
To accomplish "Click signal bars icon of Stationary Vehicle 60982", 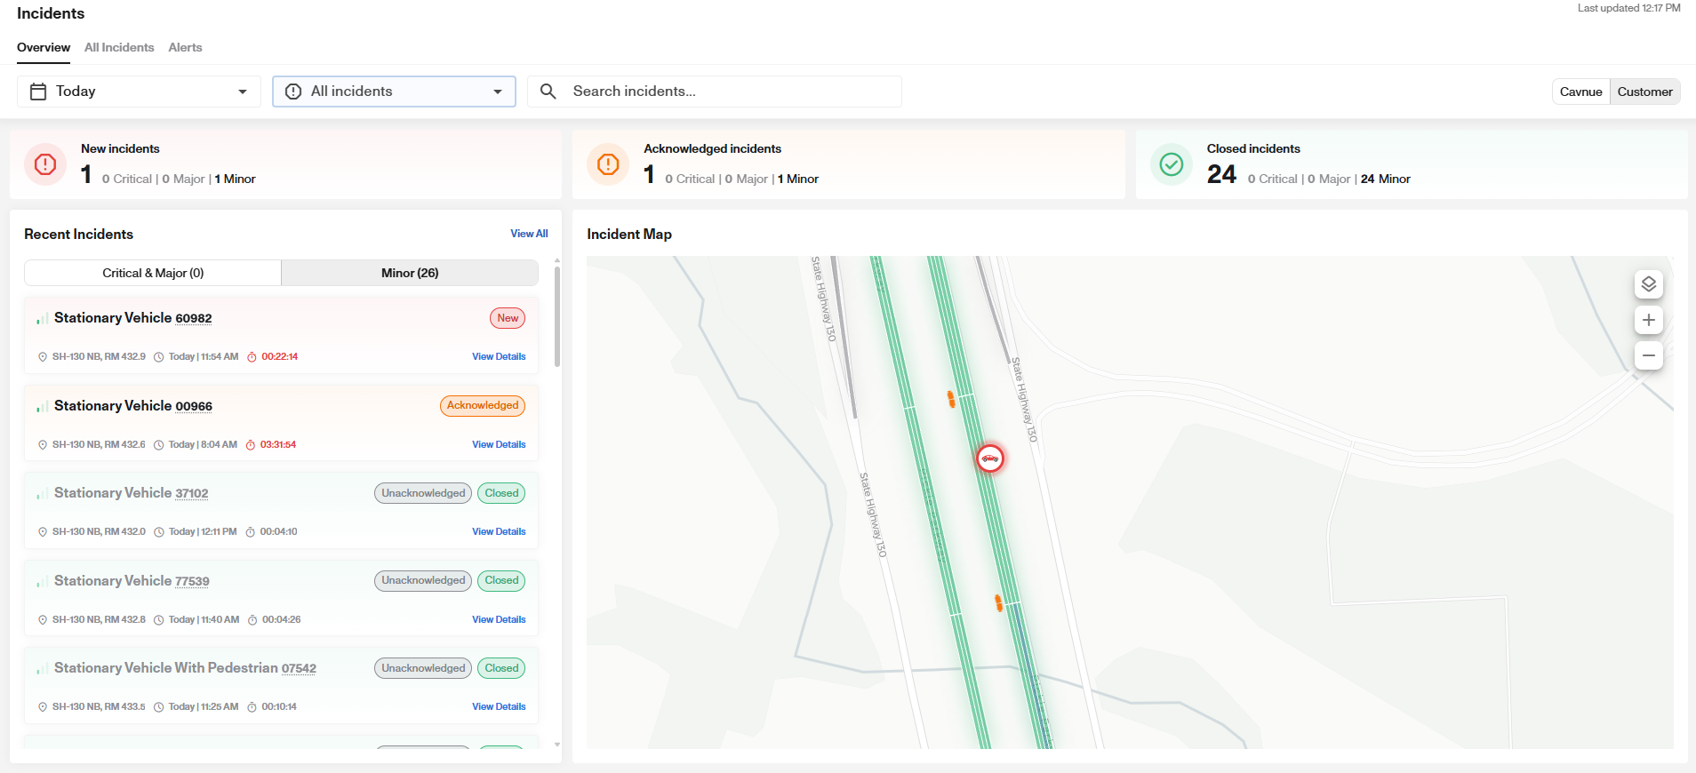I will pyautogui.click(x=42, y=319).
